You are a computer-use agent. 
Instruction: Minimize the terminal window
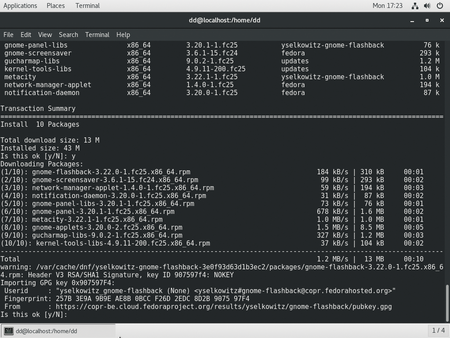click(x=412, y=20)
